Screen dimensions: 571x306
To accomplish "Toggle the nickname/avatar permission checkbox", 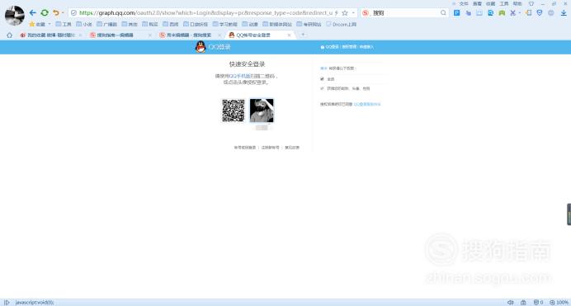I will (x=322, y=88).
